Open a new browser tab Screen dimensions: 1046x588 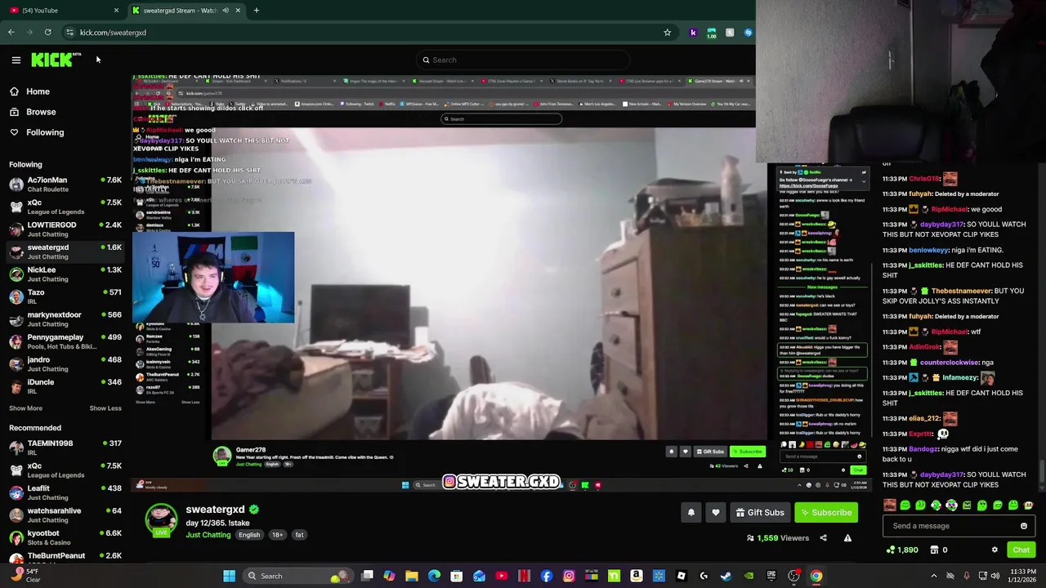pos(256,11)
